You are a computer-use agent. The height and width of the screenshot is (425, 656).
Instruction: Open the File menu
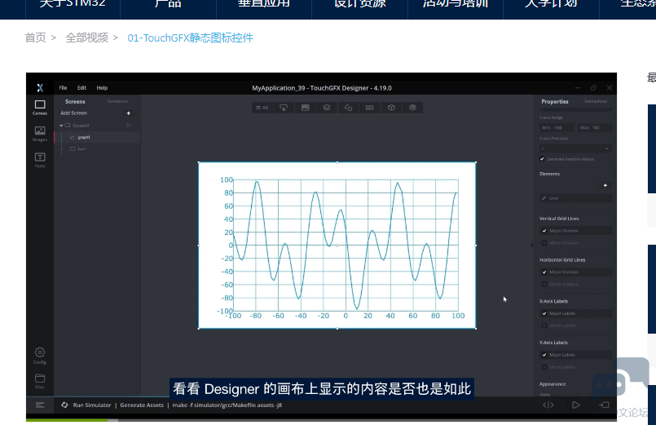pyautogui.click(x=64, y=88)
